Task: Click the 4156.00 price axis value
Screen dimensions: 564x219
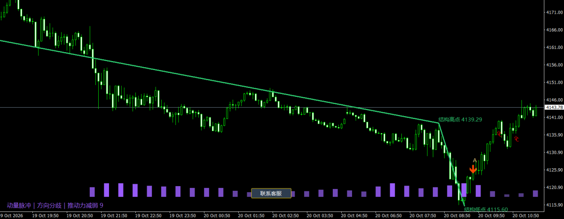Action: click(x=554, y=65)
